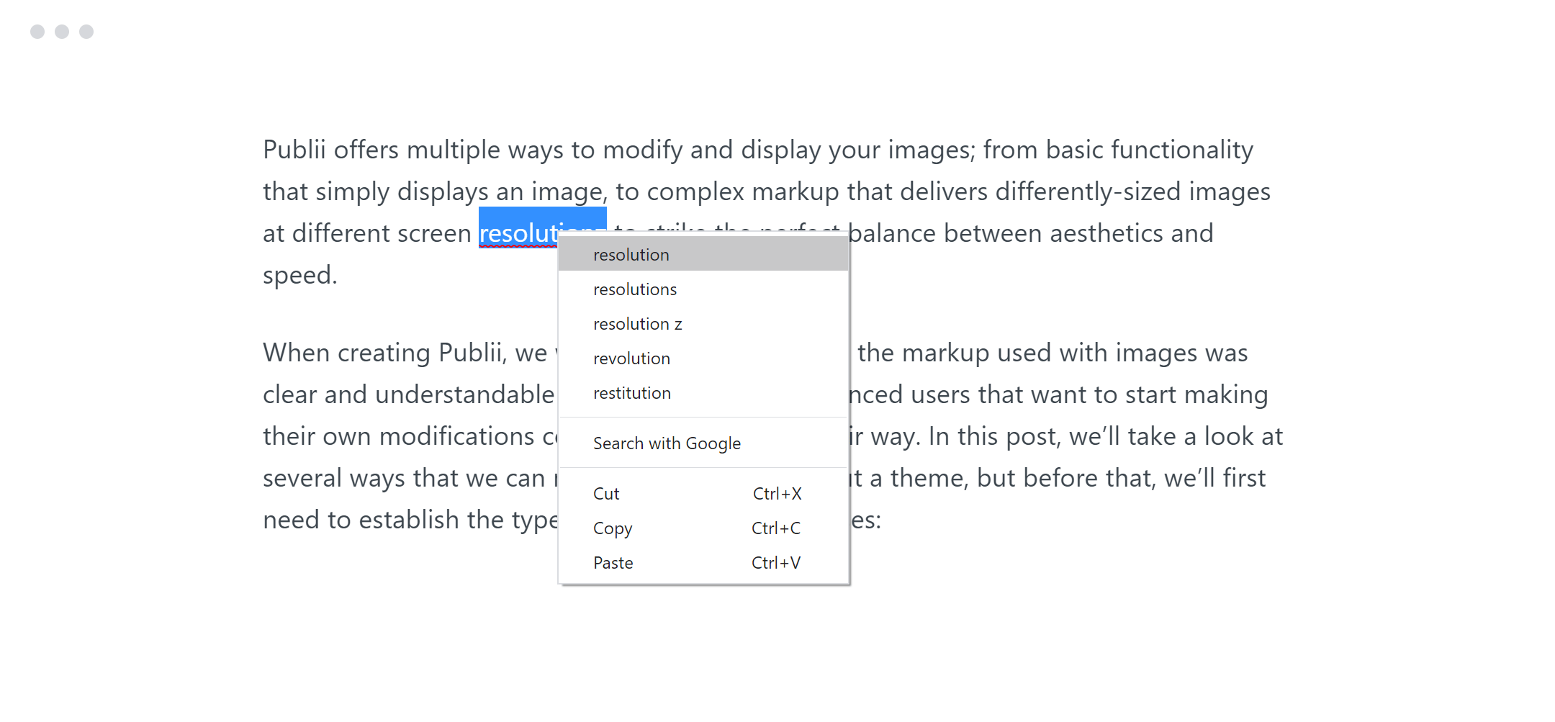
Task: Click the Ctrl+X shortcut label beside Cut
Action: tap(777, 493)
